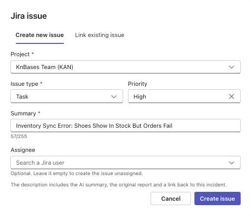The width and height of the screenshot is (251, 216).
Task: Click the Assignee field label
Action: coord(23,150)
